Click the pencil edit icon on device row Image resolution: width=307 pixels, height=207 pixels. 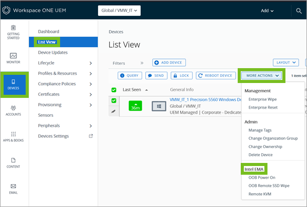pyautogui.click(x=113, y=111)
